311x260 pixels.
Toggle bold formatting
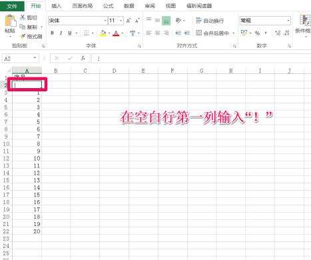tap(52, 33)
